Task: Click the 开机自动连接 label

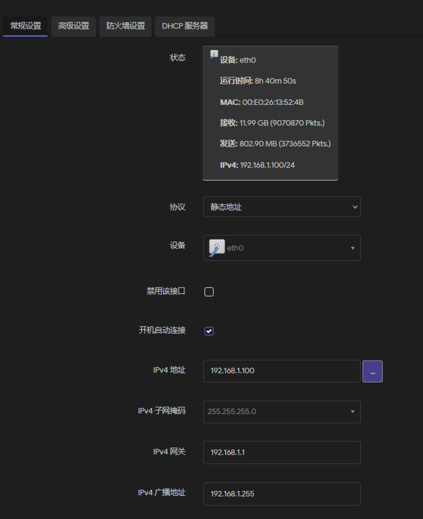Action: (162, 330)
